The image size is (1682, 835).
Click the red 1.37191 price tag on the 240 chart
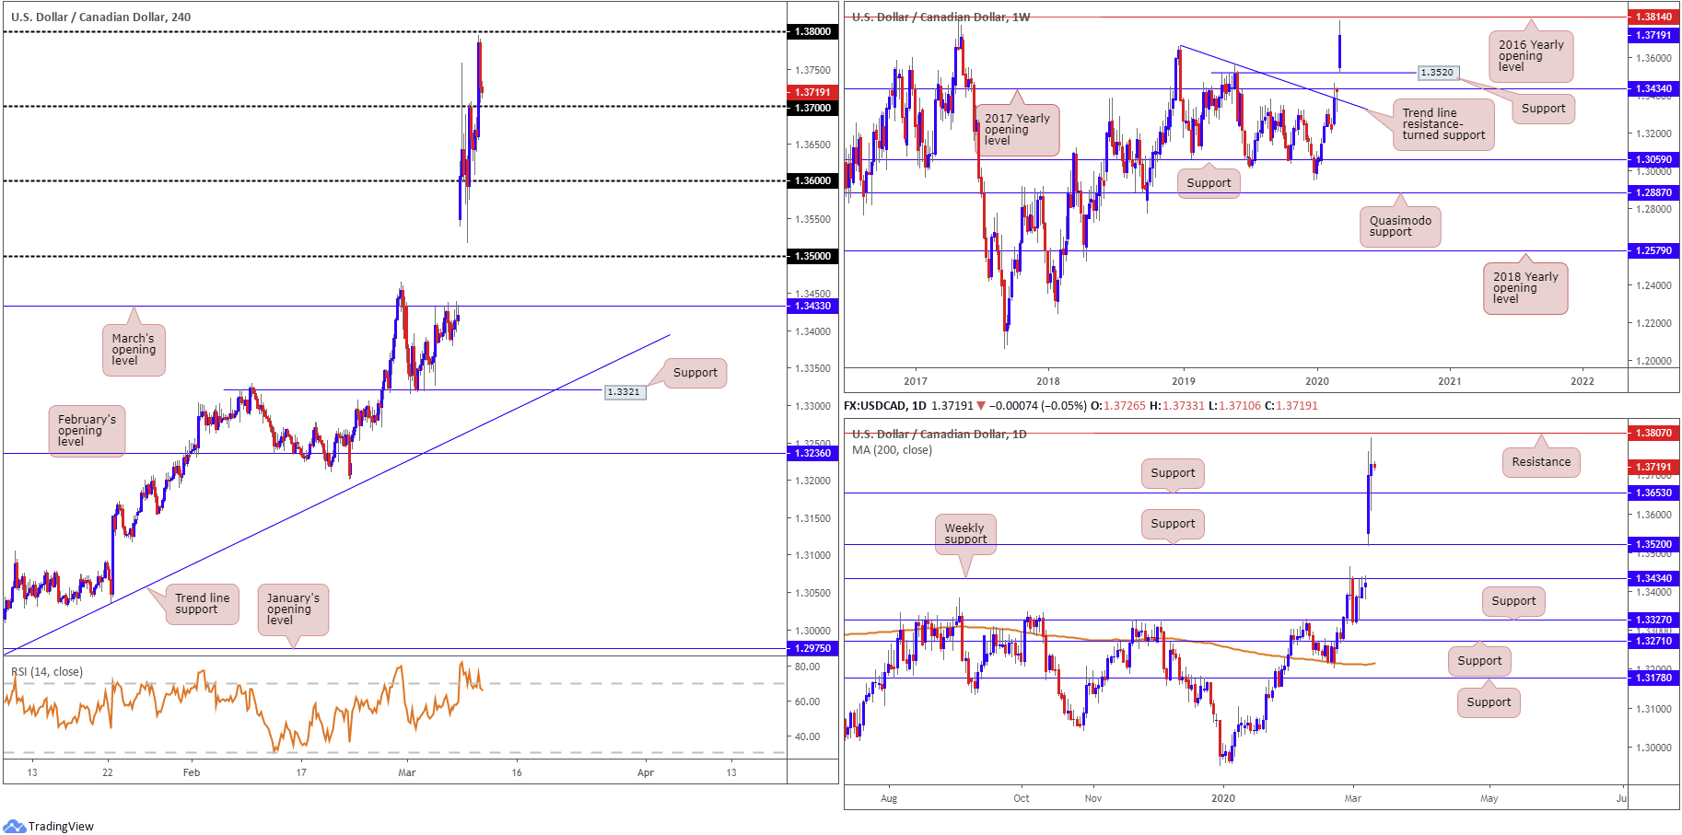click(x=812, y=92)
